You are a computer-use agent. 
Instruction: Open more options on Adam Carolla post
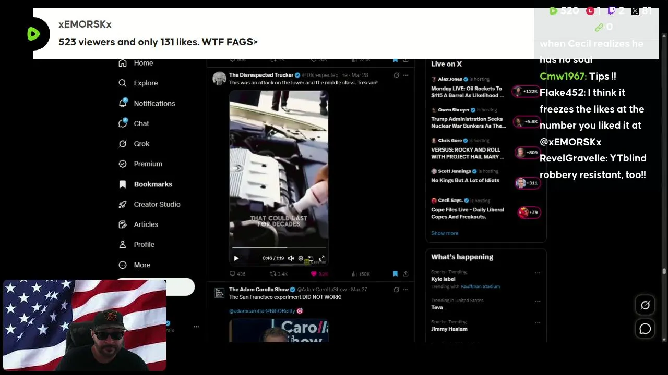click(405, 290)
